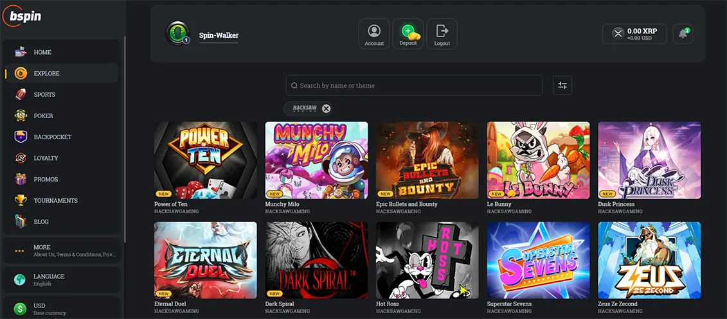Open POKER in the sidebar

pyautogui.click(x=62, y=116)
